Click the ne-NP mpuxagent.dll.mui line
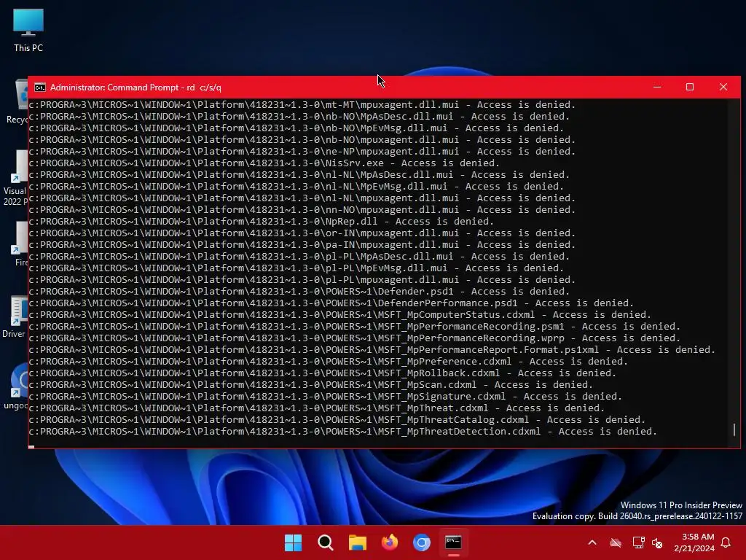 coord(302,152)
